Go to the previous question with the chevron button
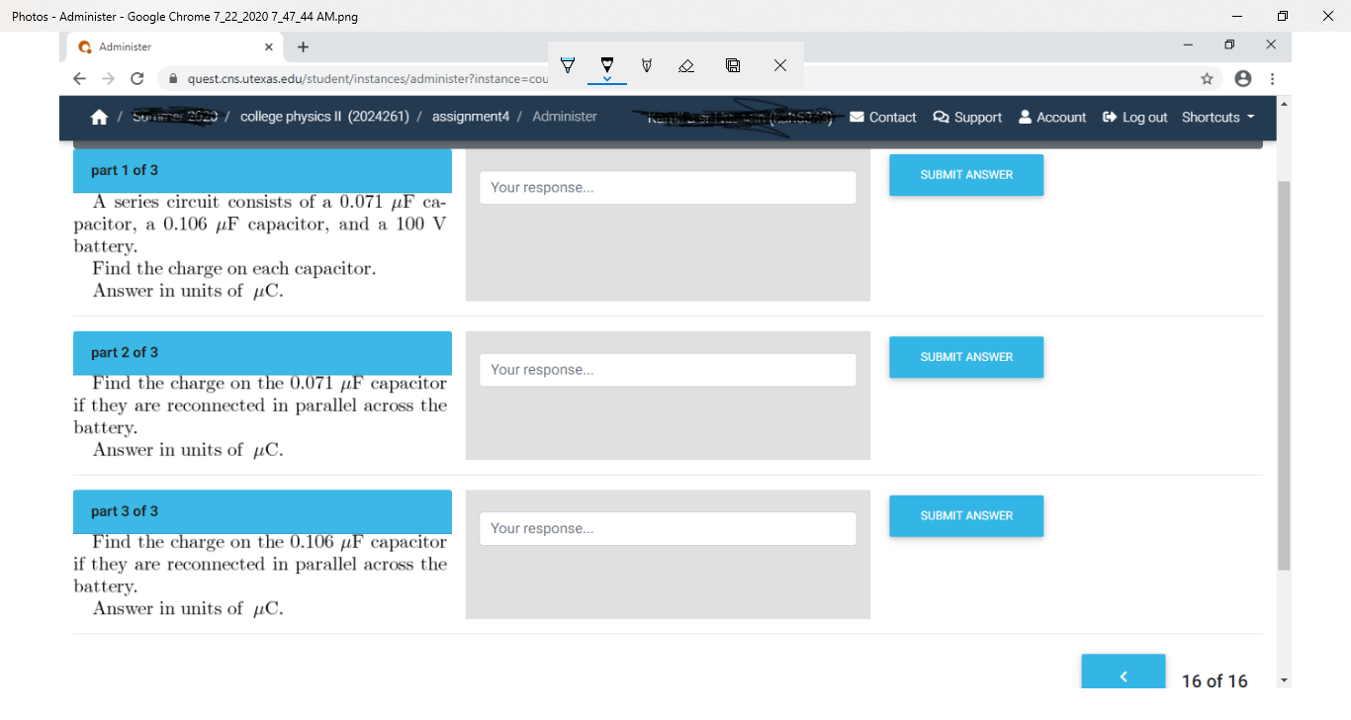1351x720 pixels. (1124, 675)
